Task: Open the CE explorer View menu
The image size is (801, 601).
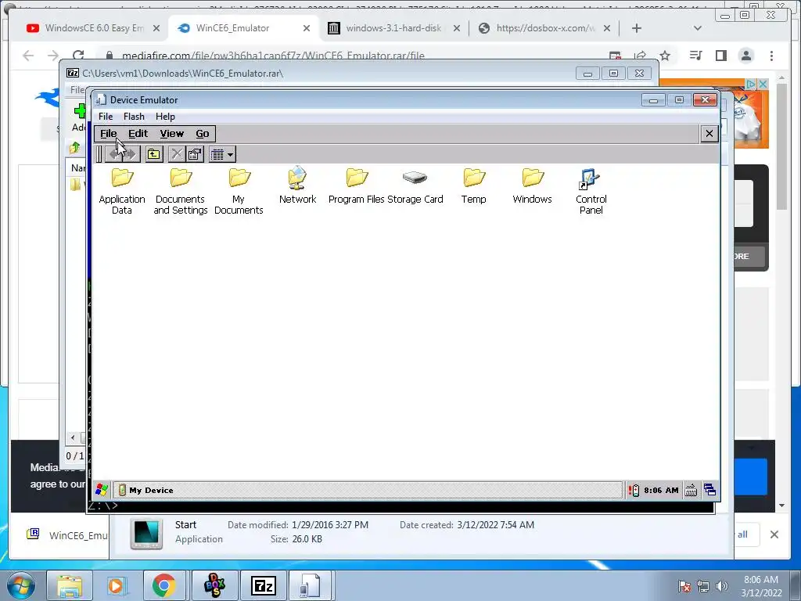Action: pos(171,134)
